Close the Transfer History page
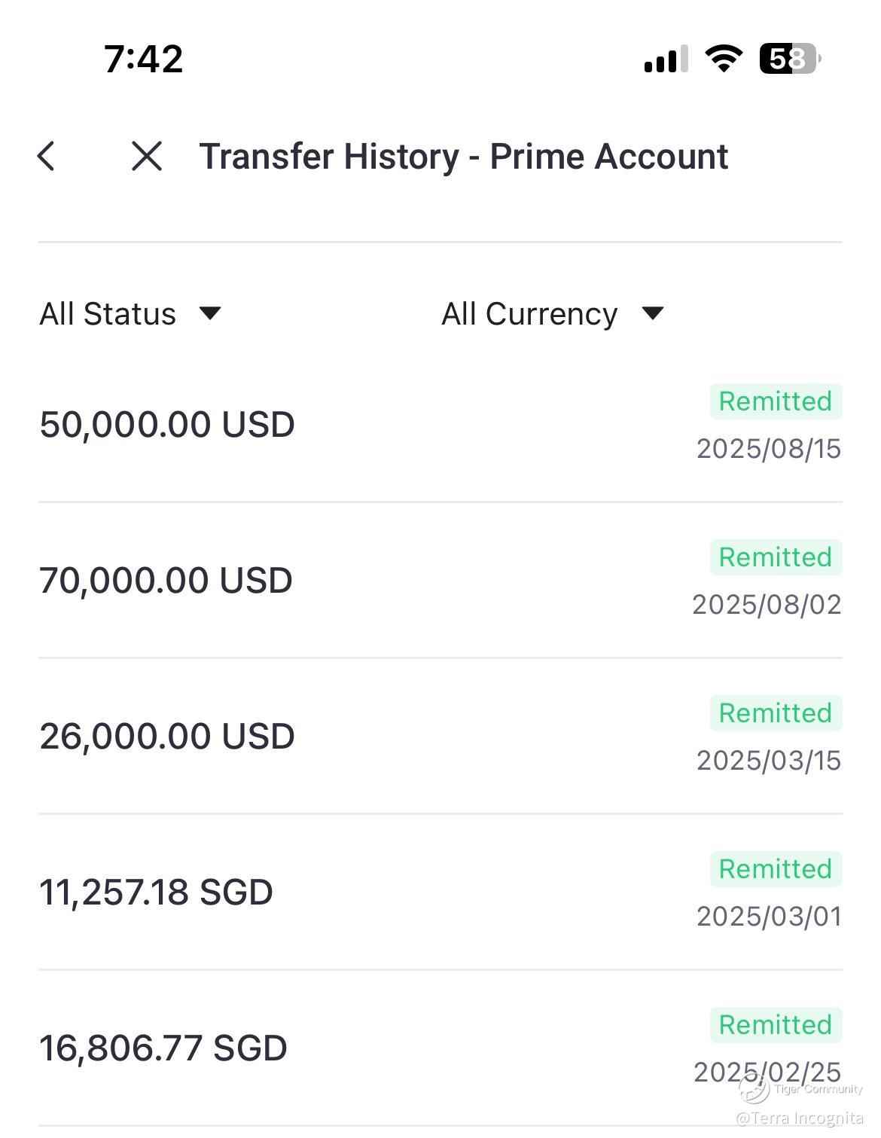The image size is (881, 1138). tap(146, 156)
